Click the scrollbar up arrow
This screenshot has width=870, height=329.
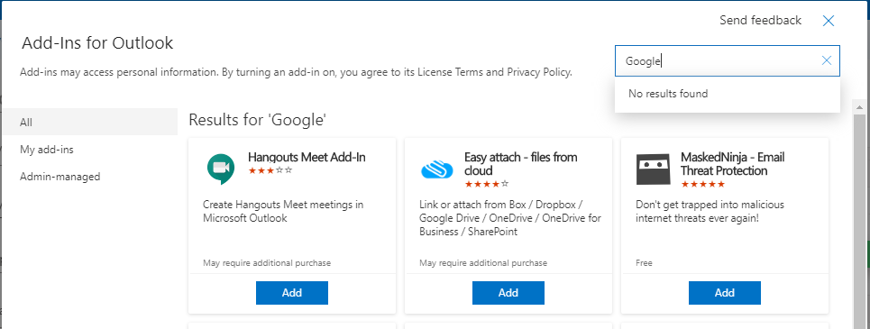[x=859, y=106]
